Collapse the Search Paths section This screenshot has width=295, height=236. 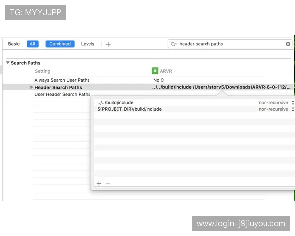[x=8, y=63]
